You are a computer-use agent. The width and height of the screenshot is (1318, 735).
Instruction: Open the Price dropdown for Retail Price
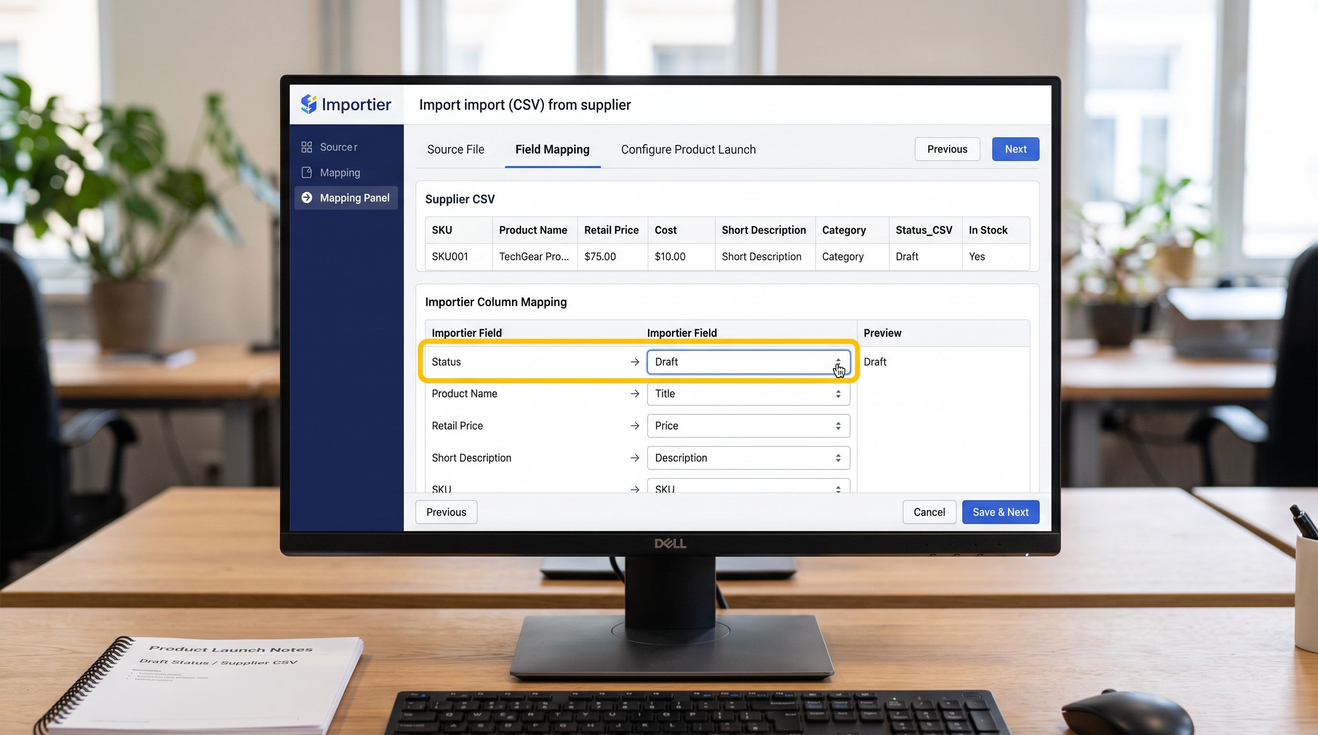[x=748, y=426]
